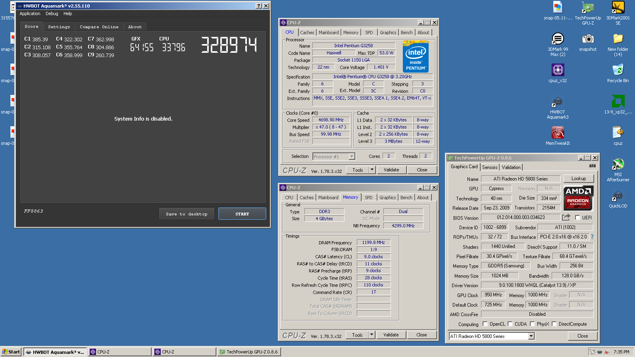Viewport: 635px width, 357px height.
Task: Click the FF8863 code text in Aquamark
Action: 33,211
